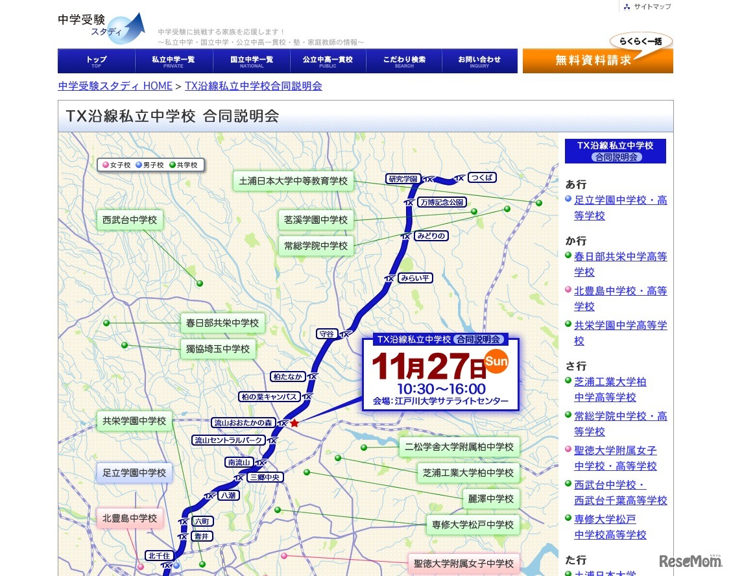This screenshot has height=576, width=731.
Task: Open the トップ menu item
Action: click(95, 60)
